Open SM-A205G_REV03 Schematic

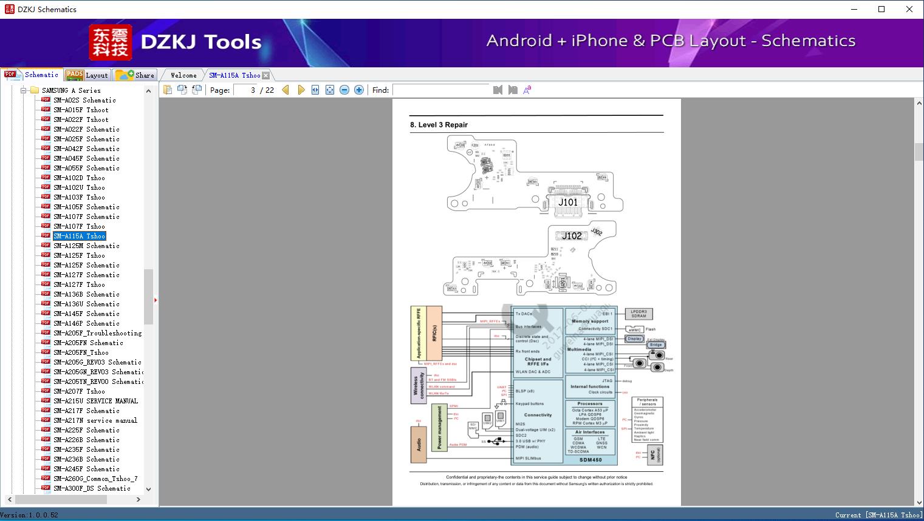(x=97, y=362)
